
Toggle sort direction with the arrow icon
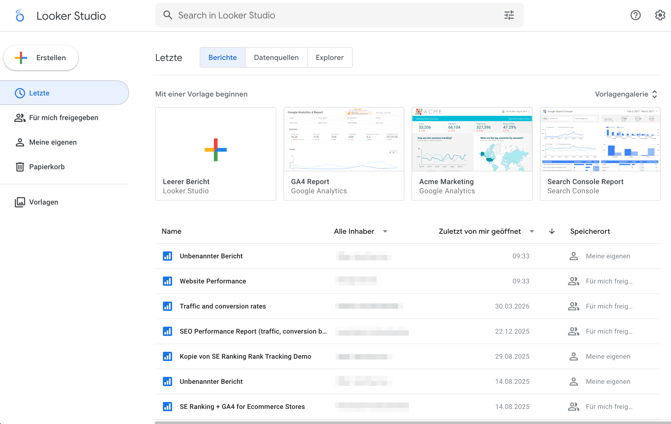551,231
